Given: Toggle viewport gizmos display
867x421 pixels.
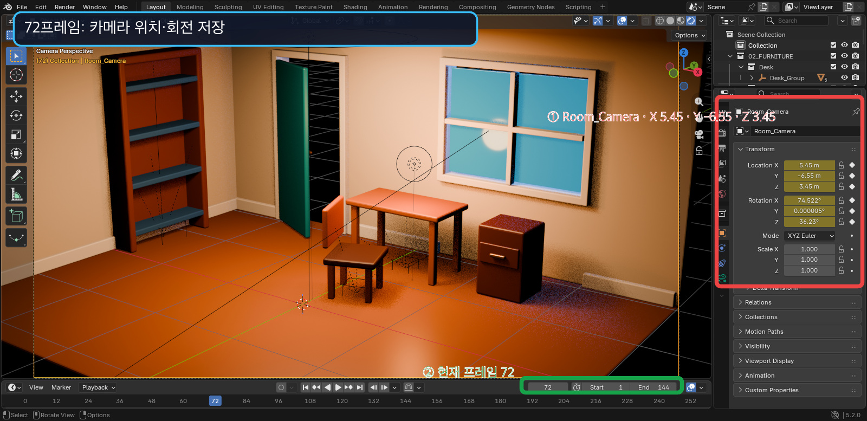Looking at the screenshot, I should [598, 21].
